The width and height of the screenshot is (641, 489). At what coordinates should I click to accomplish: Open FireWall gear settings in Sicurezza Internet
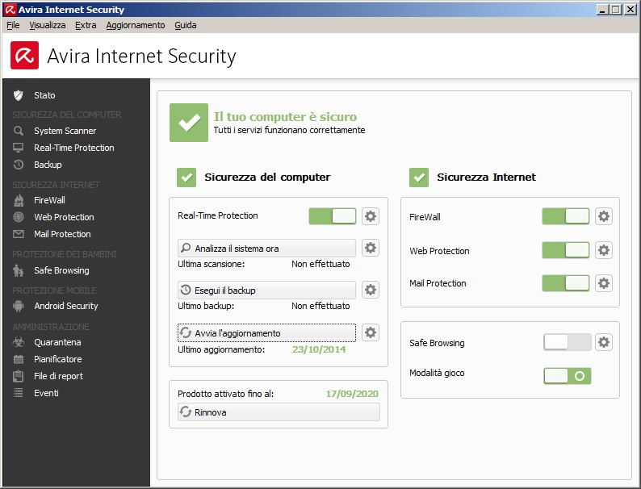[x=604, y=216]
